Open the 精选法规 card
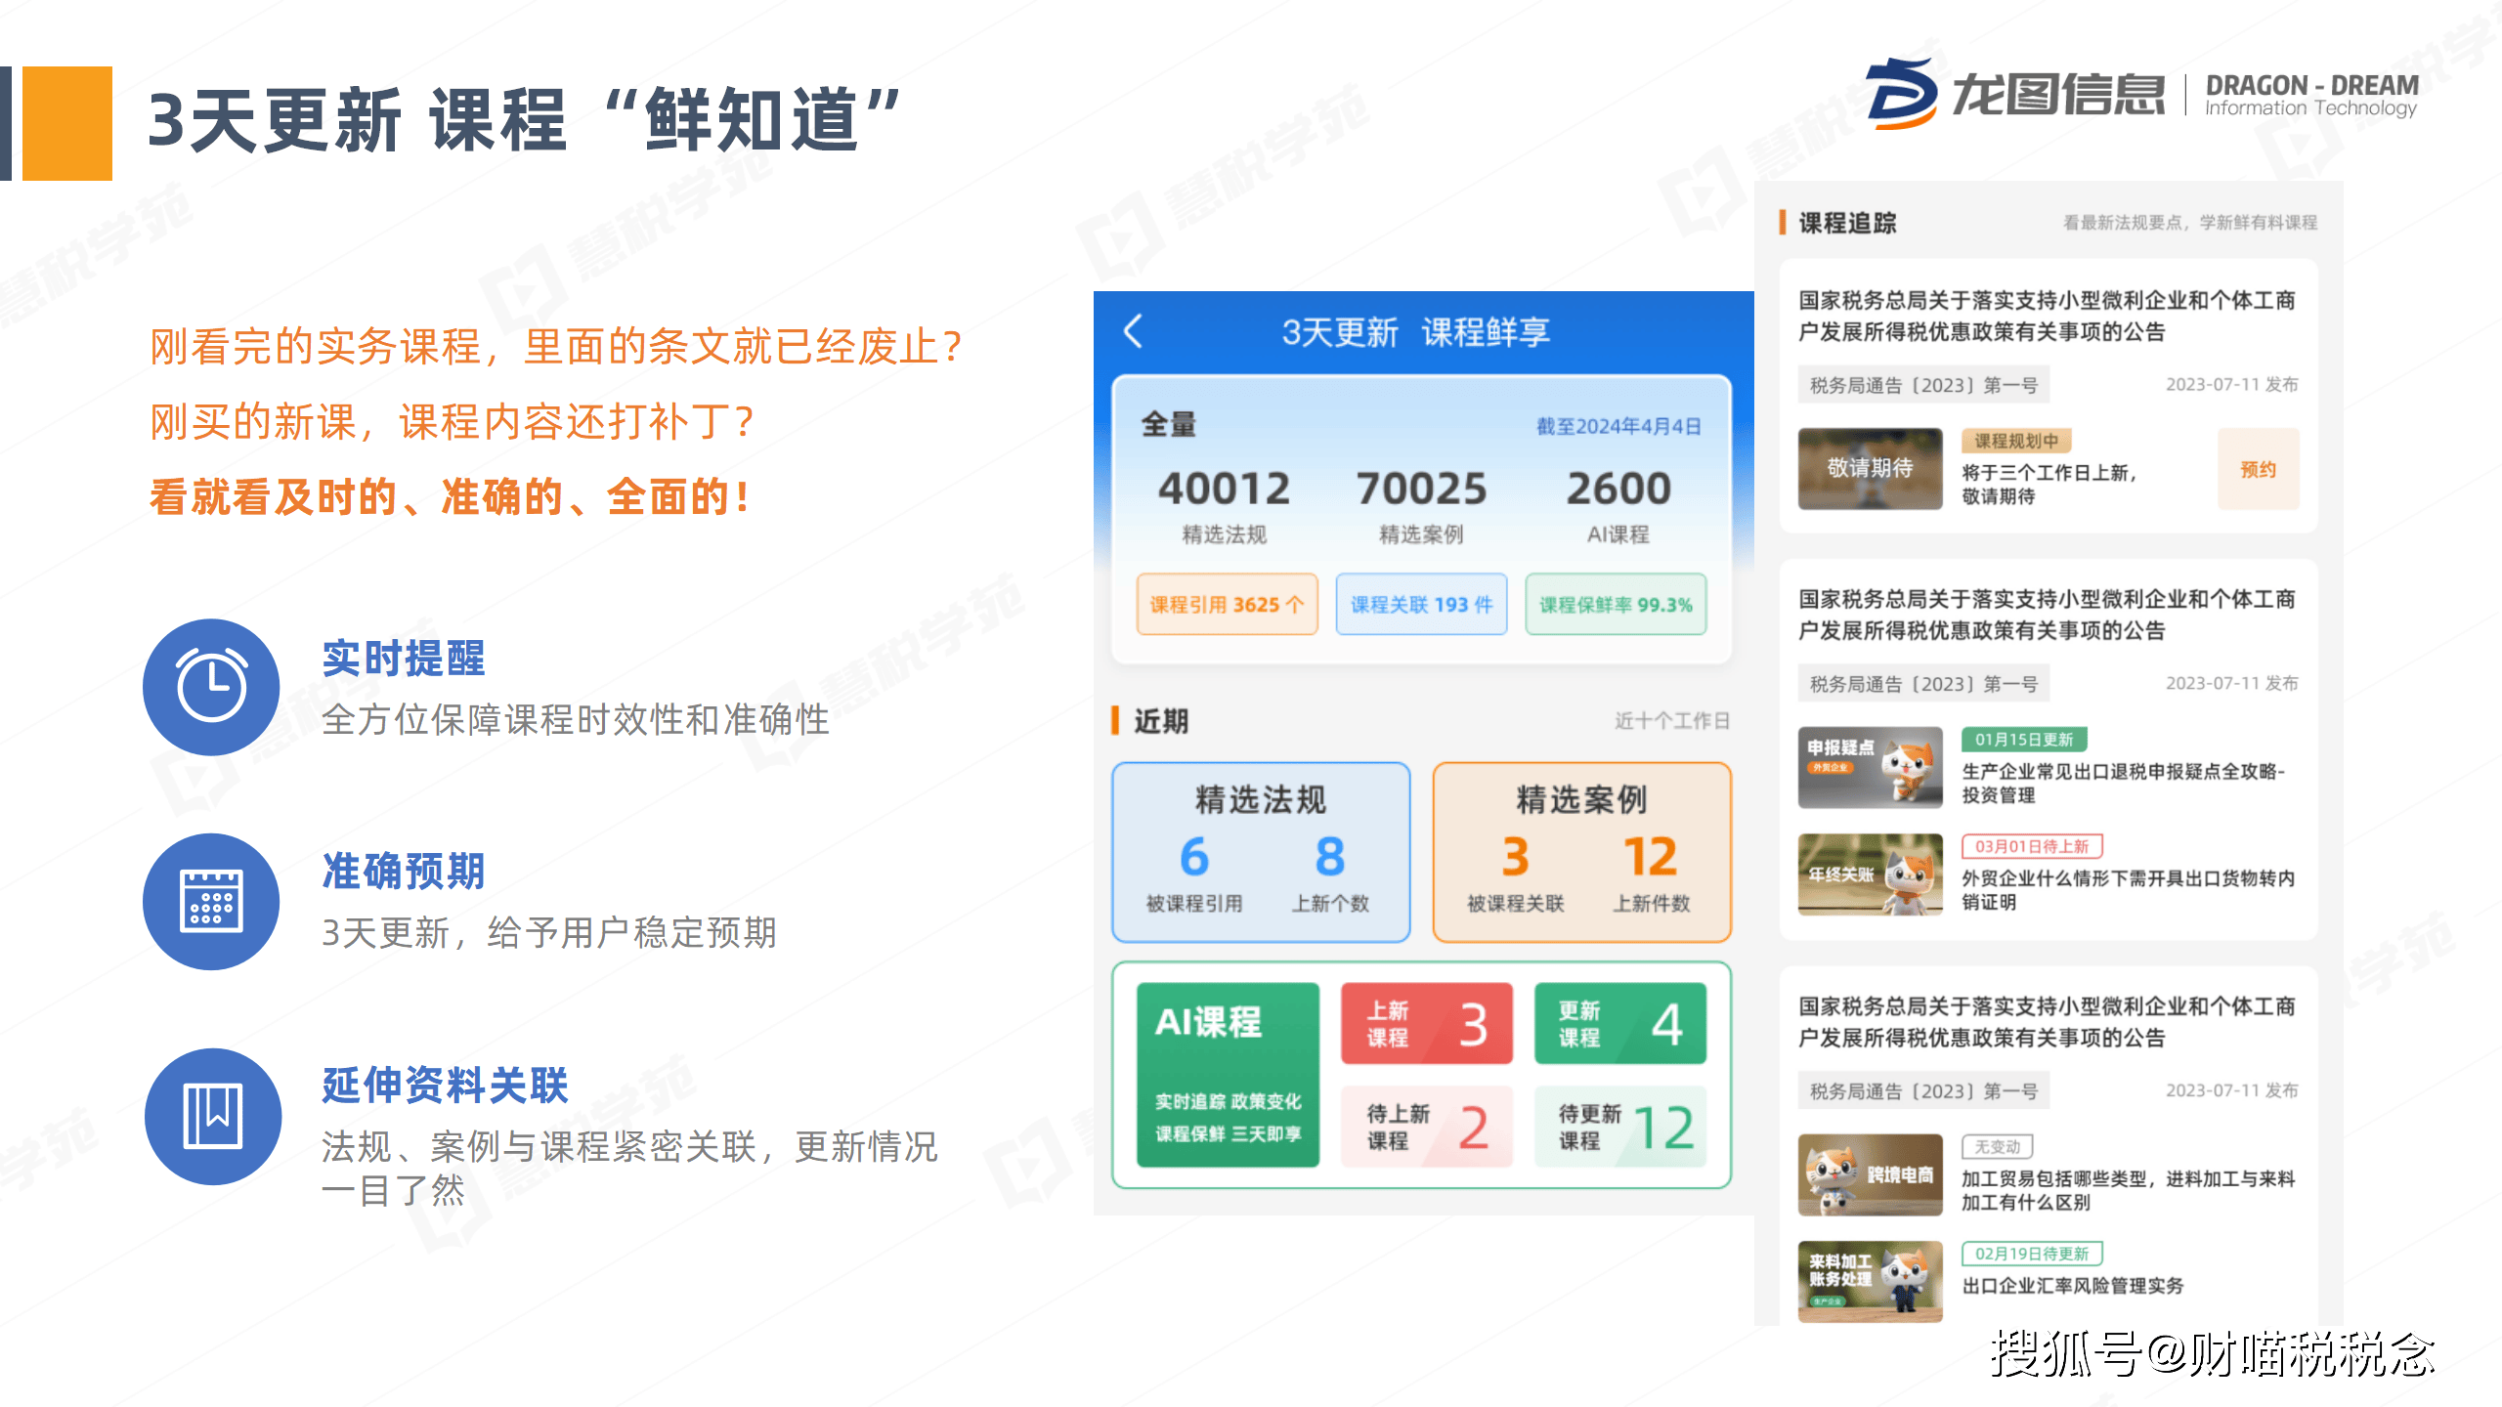This screenshot has width=2502, height=1407. coord(1261,852)
